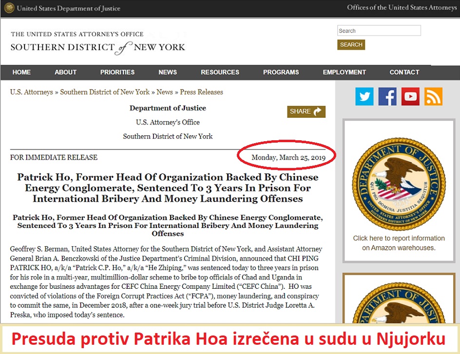Open the EMPLOYMENT navigation item
Screen dimensions: 460x354
pyautogui.click(x=344, y=72)
